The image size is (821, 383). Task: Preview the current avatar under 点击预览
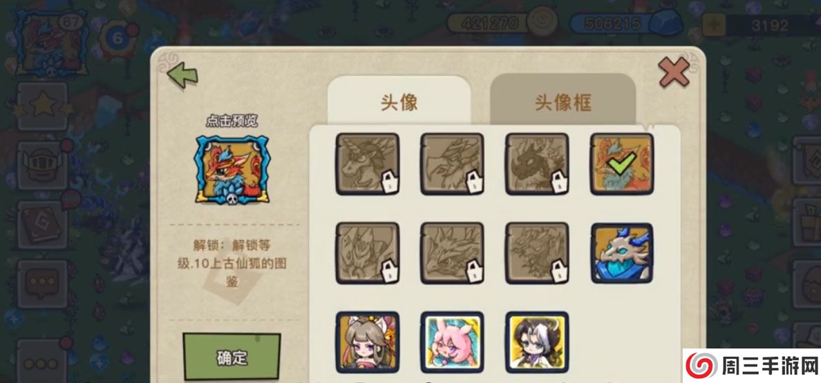[x=232, y=169]
